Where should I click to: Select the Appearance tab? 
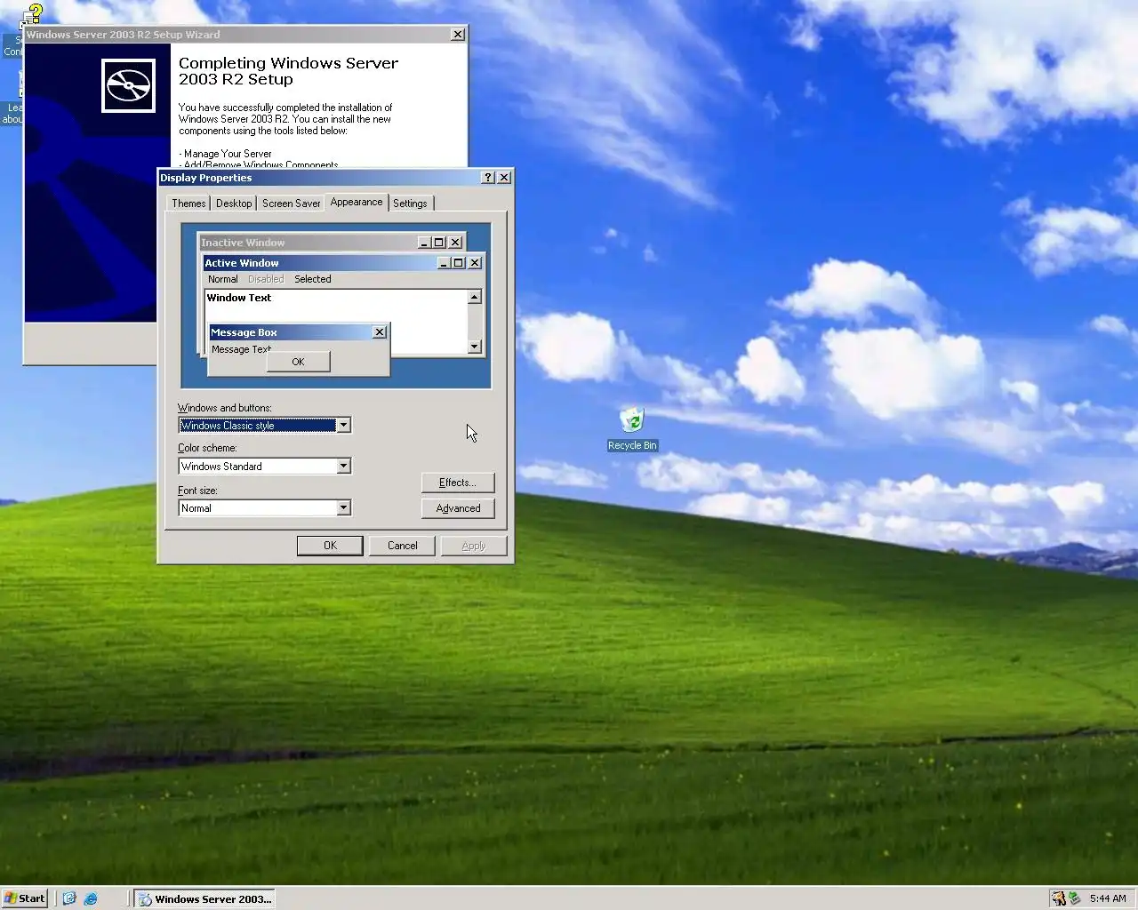tap(357, 202)
